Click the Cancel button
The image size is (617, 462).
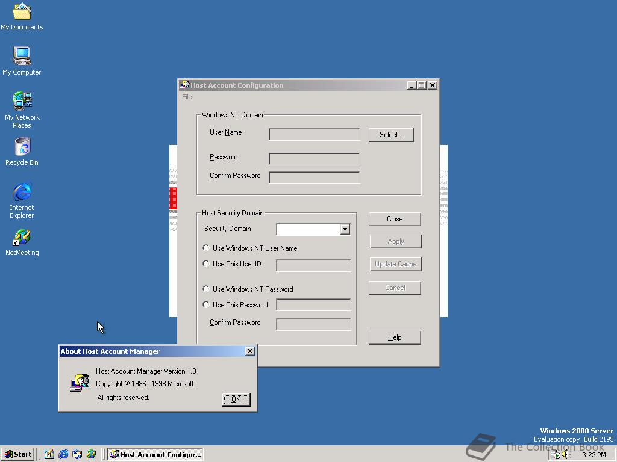[395, 288]
